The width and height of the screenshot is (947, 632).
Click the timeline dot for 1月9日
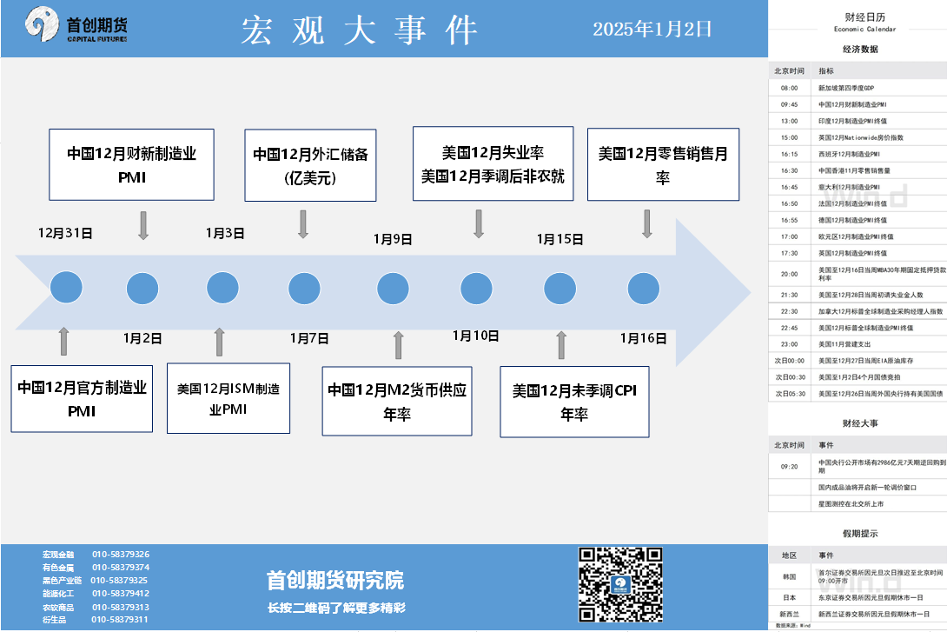(x=394, y=289)
